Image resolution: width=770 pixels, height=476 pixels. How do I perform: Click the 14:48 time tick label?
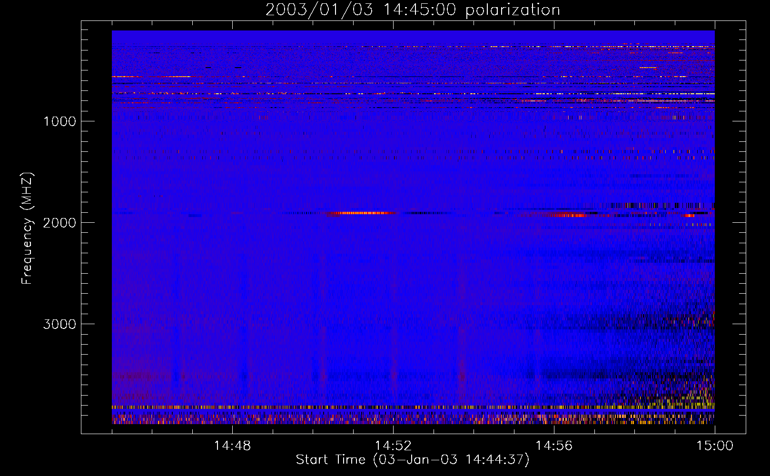click(x=232, y=446)
